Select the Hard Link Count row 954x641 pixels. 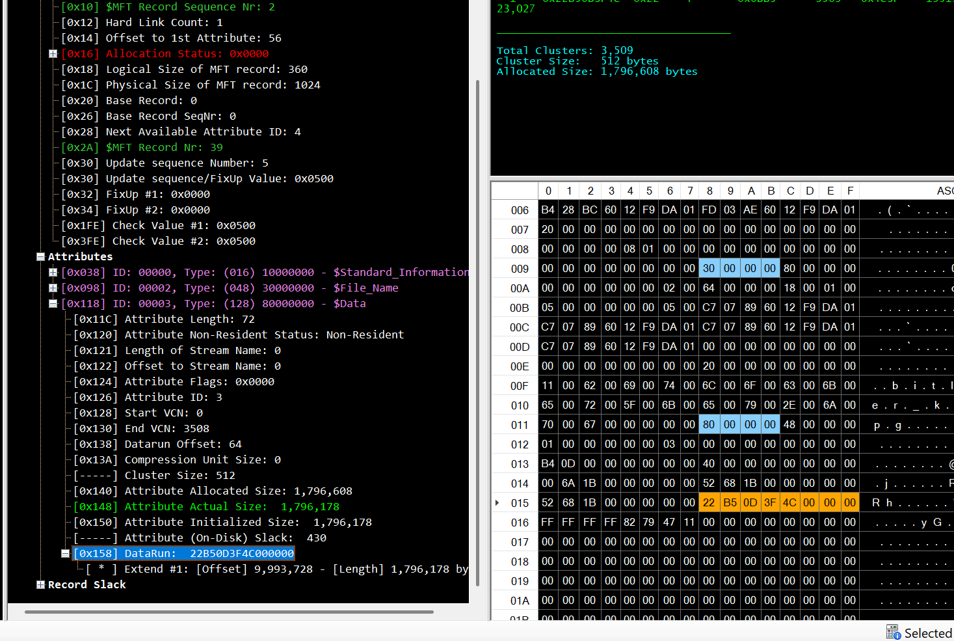[x=142, y=23]
